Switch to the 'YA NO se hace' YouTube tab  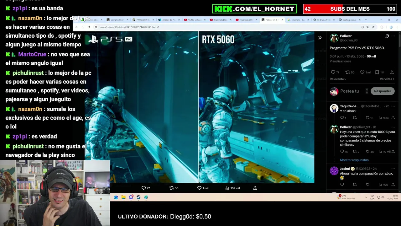point(195,20)
